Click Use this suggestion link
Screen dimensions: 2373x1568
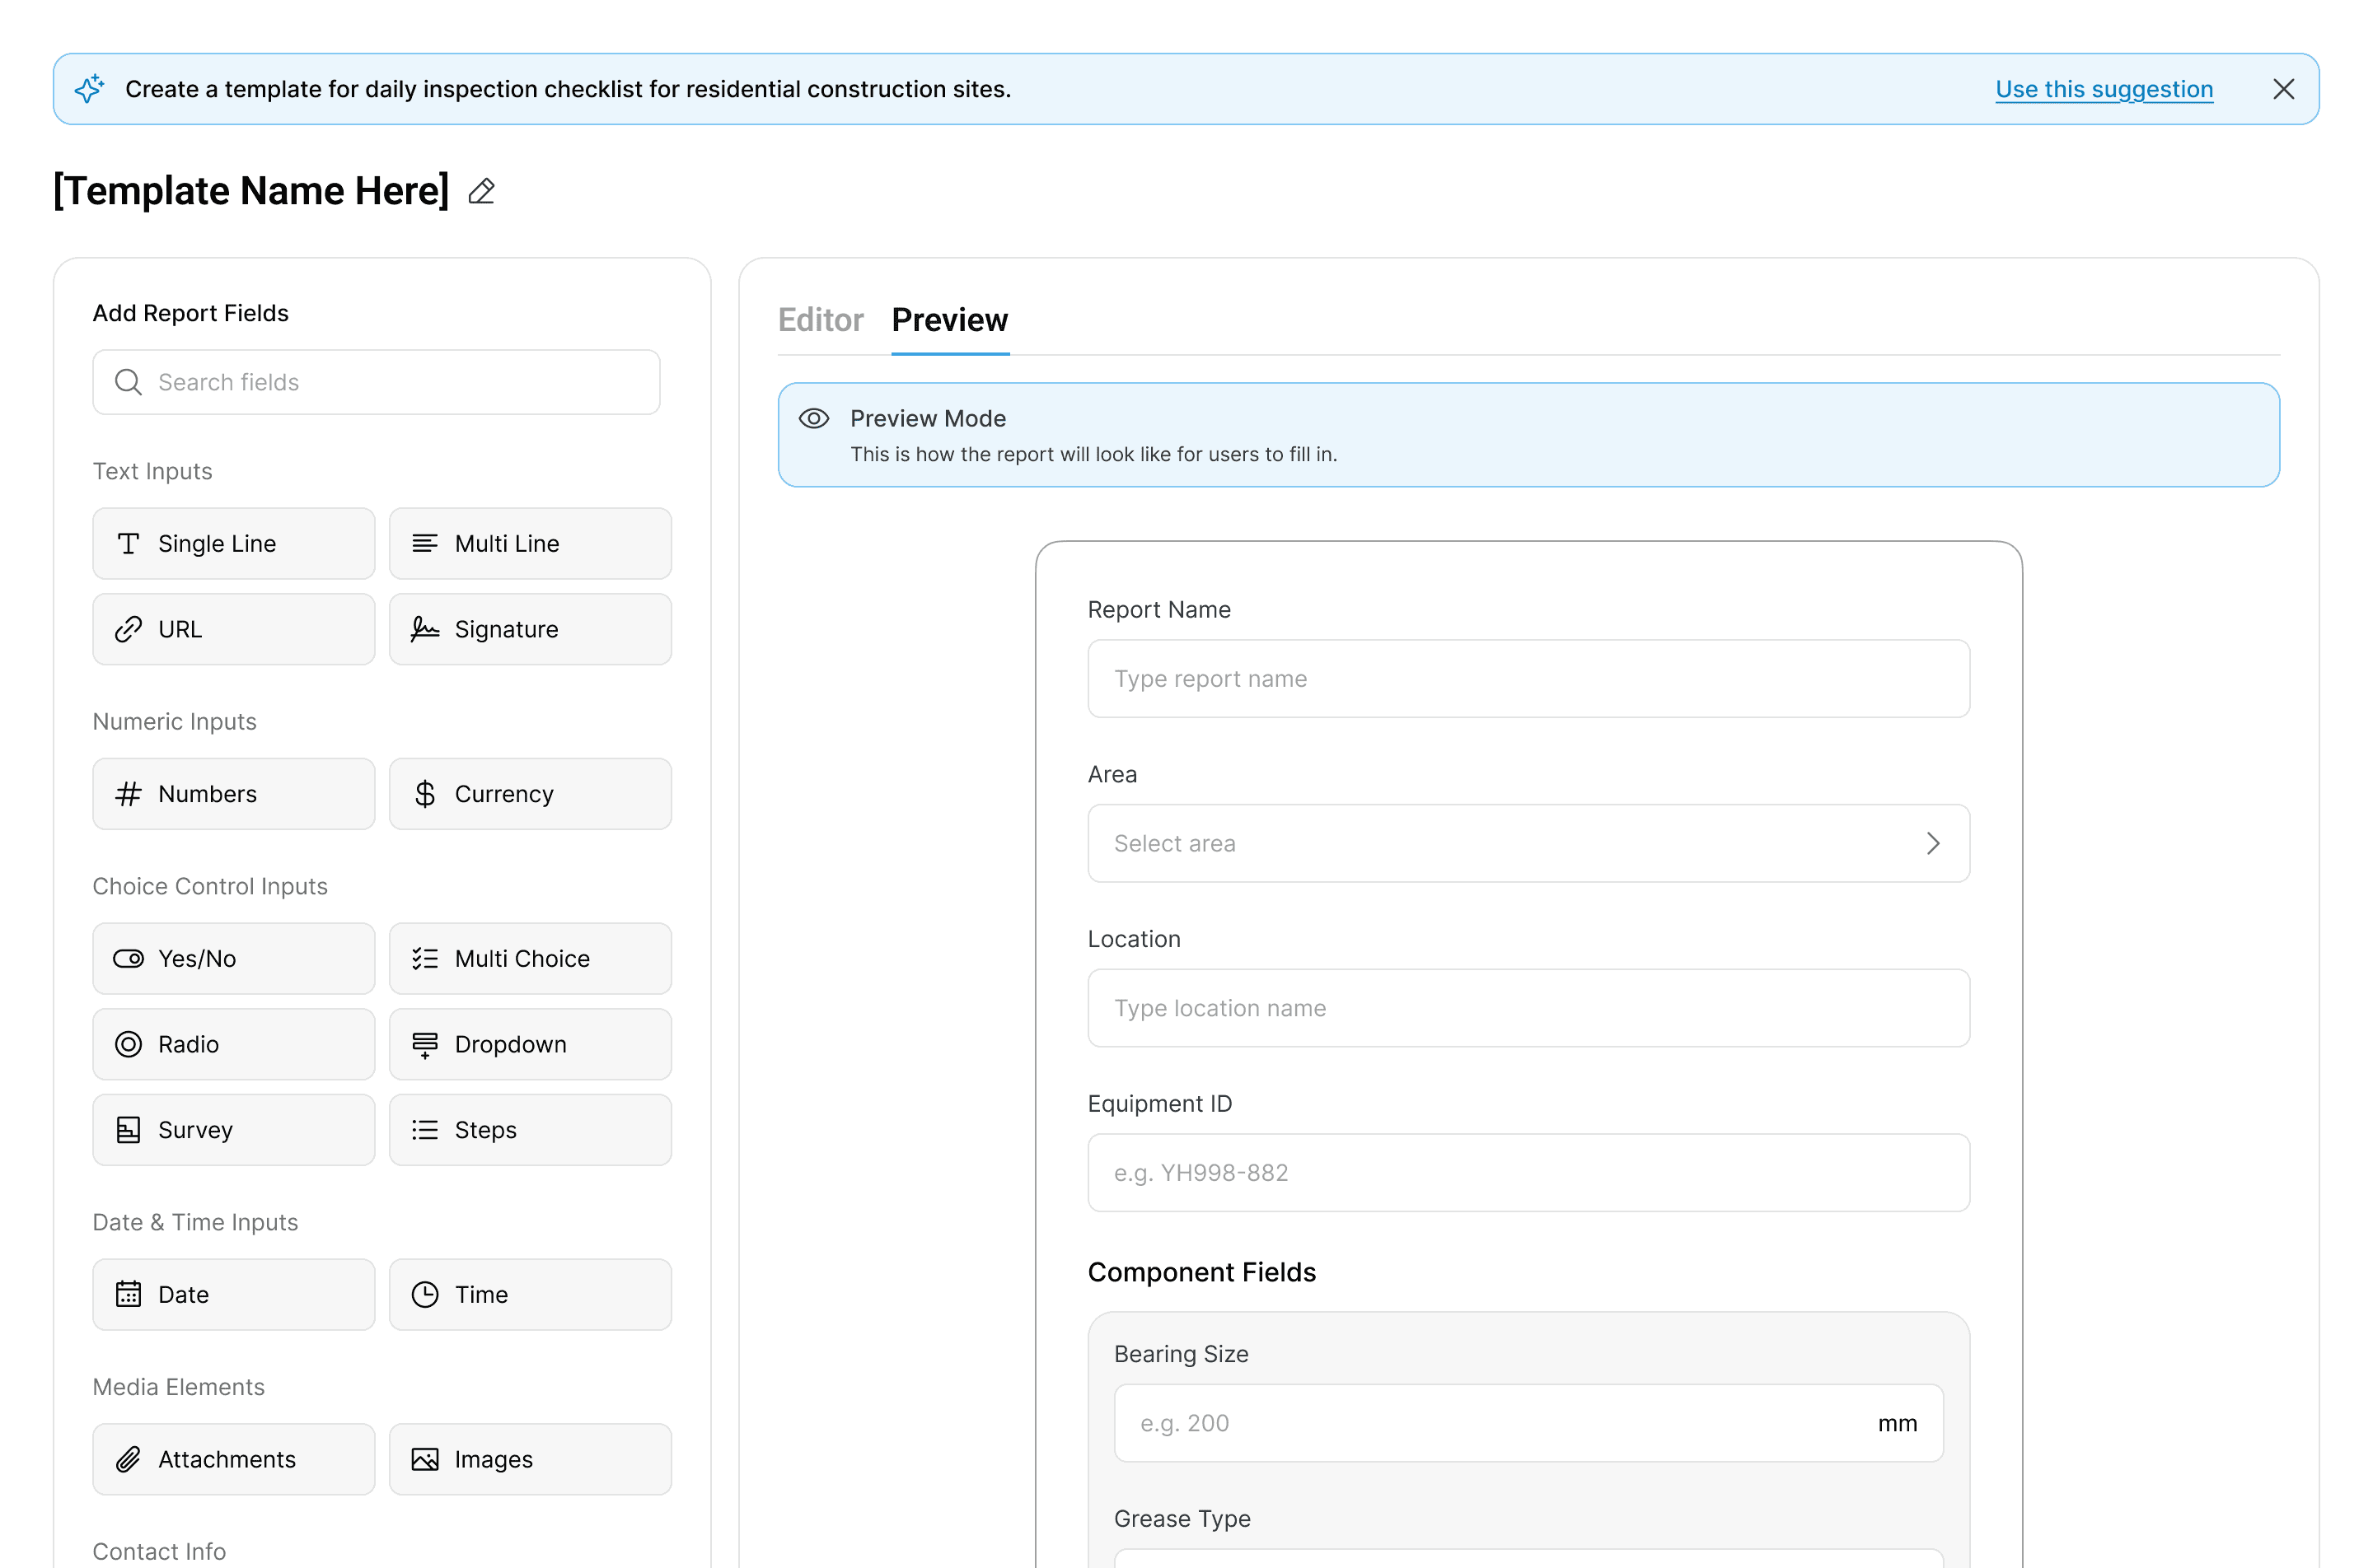[x=2103, y=89]
